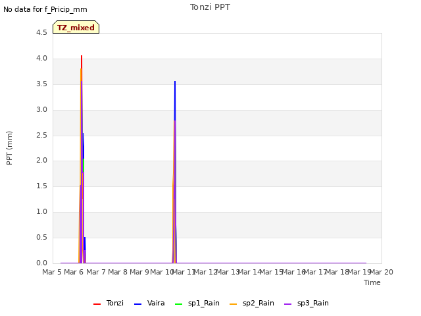This screenshot has height=316, width=421.
Task: Click the blue Vaira legend color marker
Action: (x=137, y=304)
